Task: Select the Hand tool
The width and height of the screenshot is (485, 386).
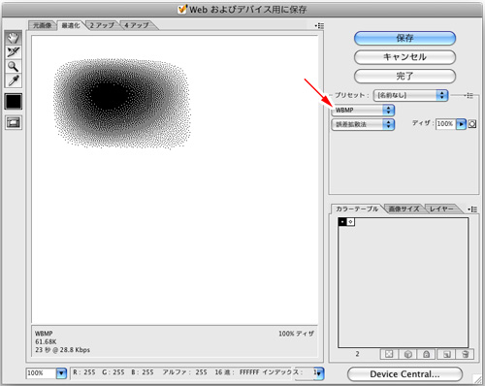Action: coord(14,38)
